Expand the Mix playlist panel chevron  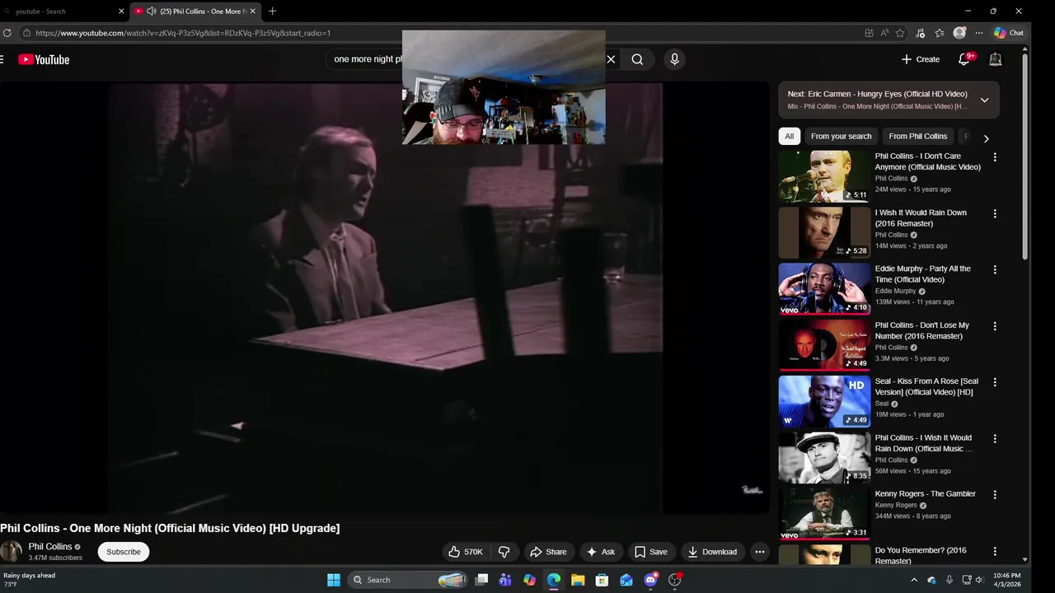[984, 100]
